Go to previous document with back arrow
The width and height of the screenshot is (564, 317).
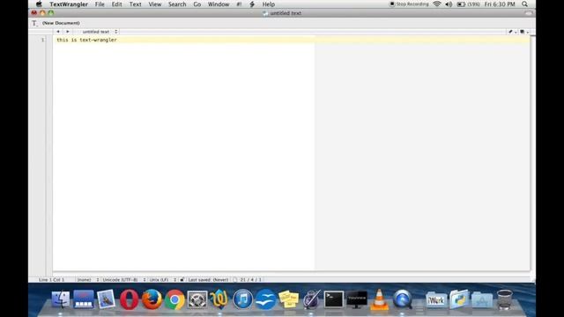coord(58,32)
